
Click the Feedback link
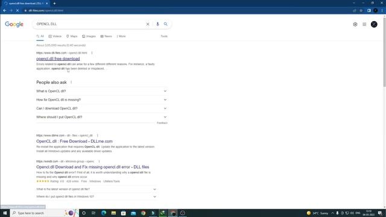coord(162,123)
